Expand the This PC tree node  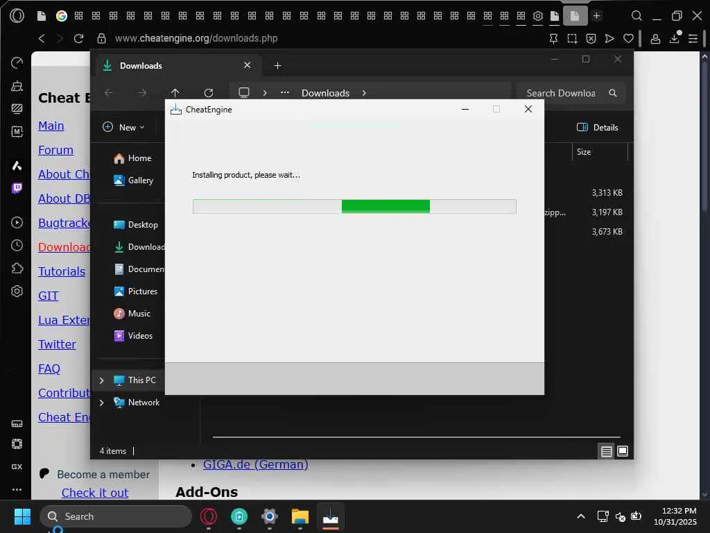click(x=101, y=380)
